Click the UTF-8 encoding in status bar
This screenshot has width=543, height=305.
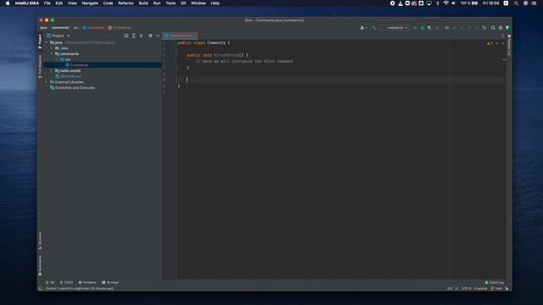(467, 288)
